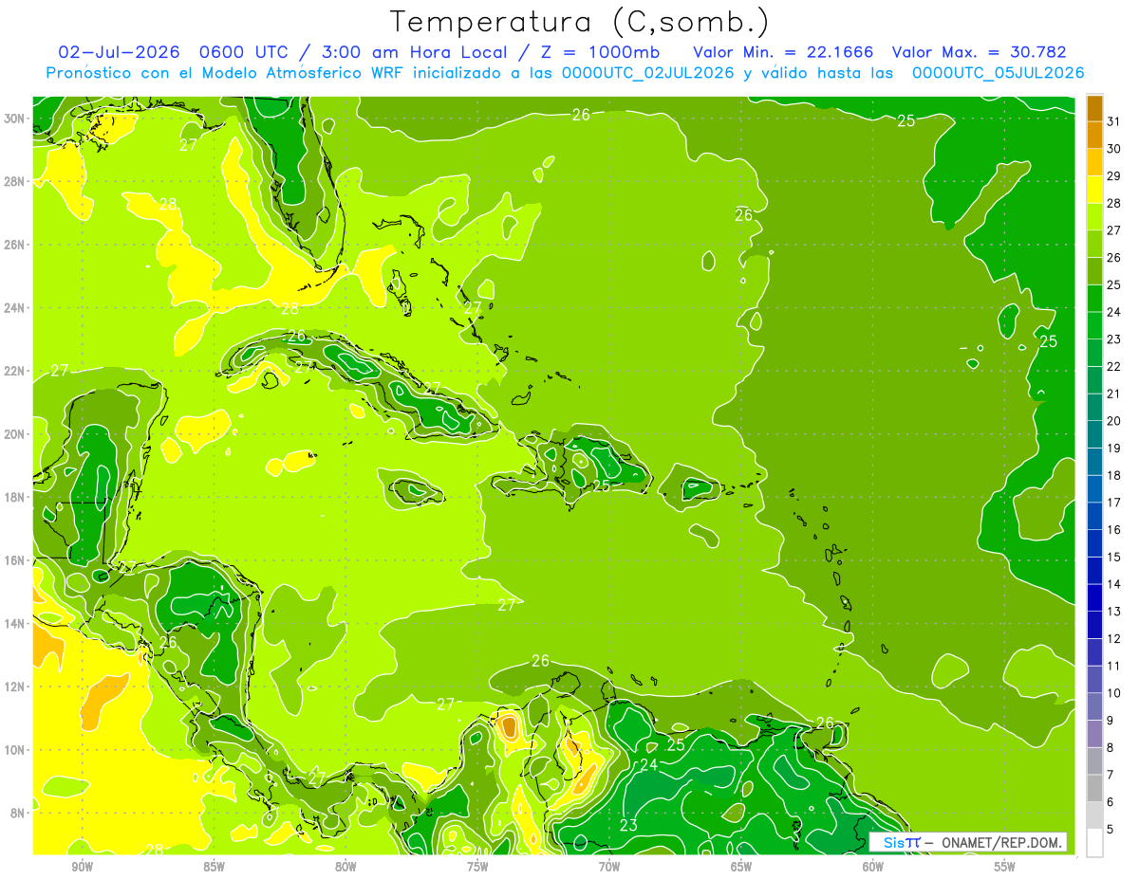The height and width of the screenshot is (879, 1139).
Task: Click the "70W" longitude axis label
Action: tap(609, 867)
